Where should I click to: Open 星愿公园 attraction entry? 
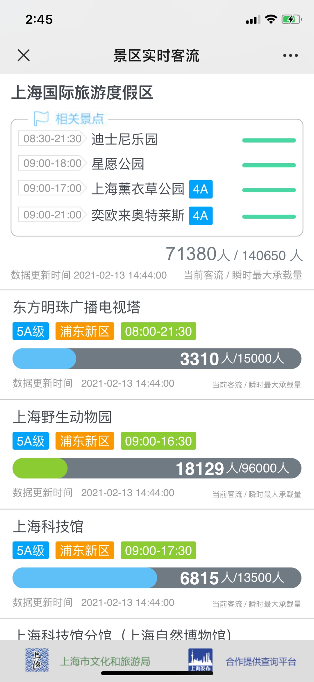(x=118, y=164)
